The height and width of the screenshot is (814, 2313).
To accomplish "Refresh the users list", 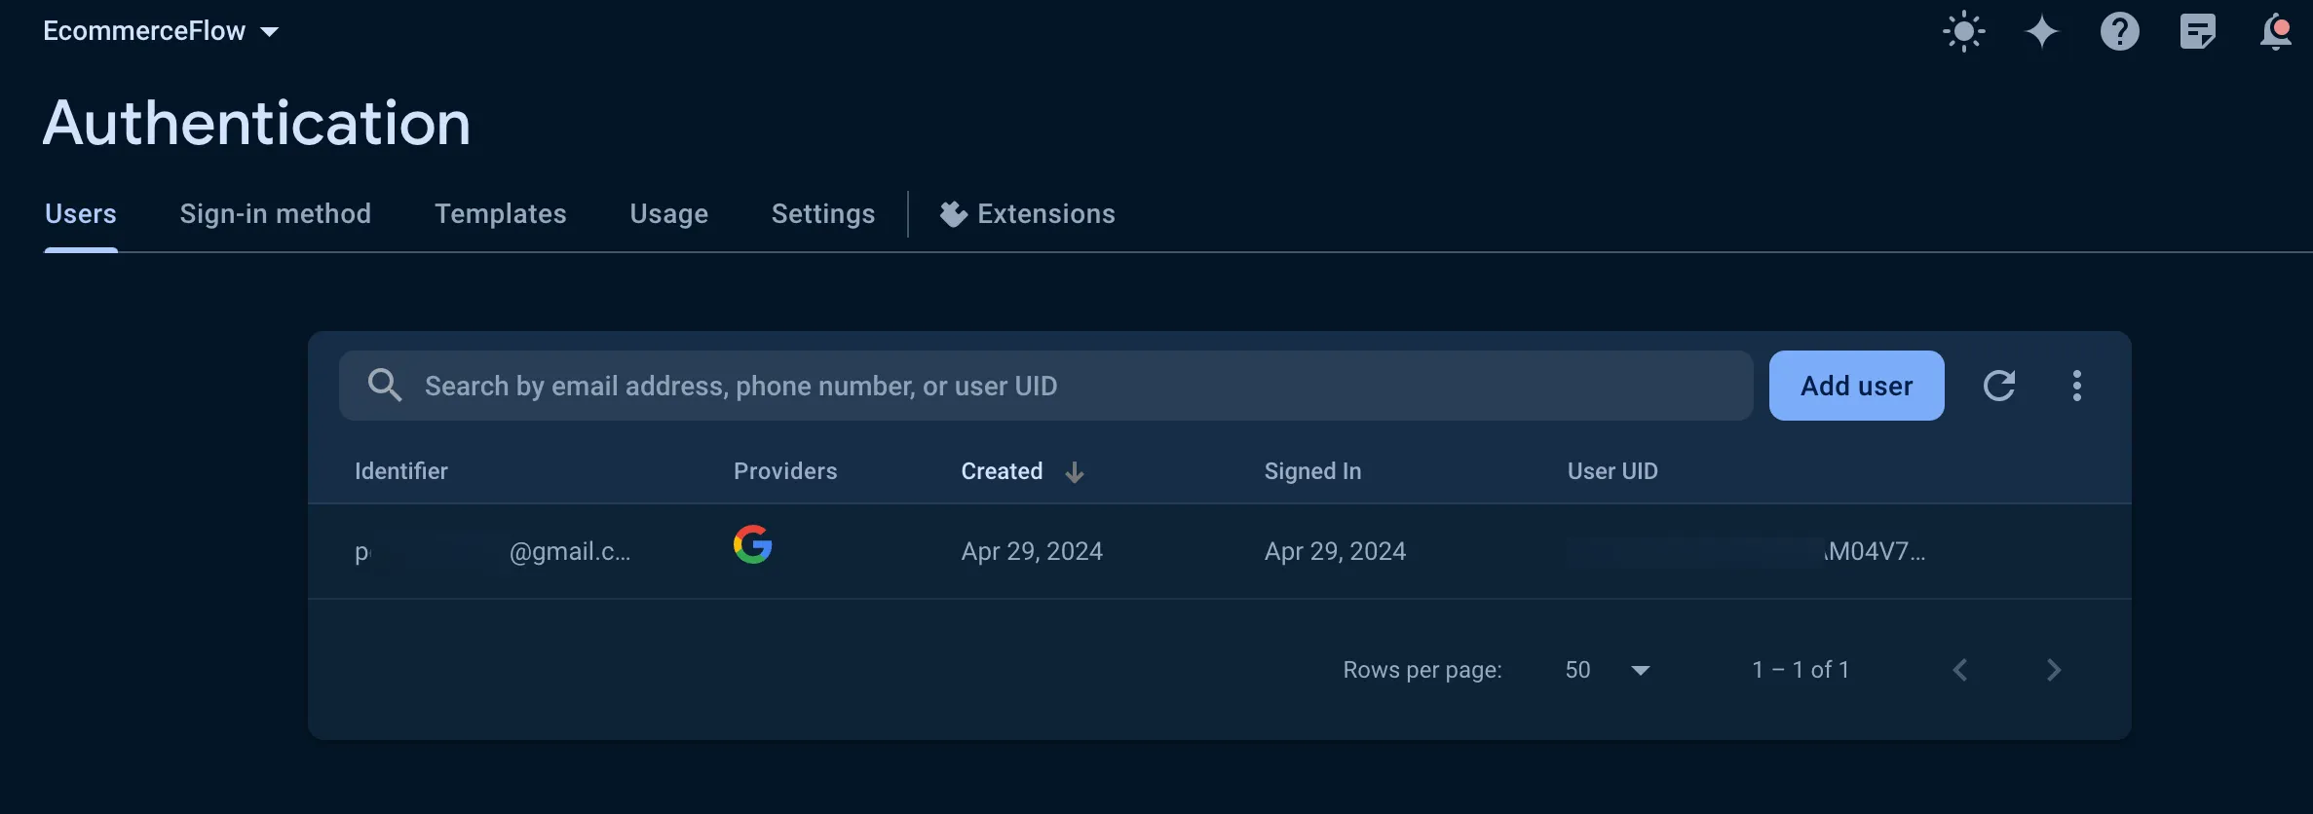I will (x=1998, y=386).
